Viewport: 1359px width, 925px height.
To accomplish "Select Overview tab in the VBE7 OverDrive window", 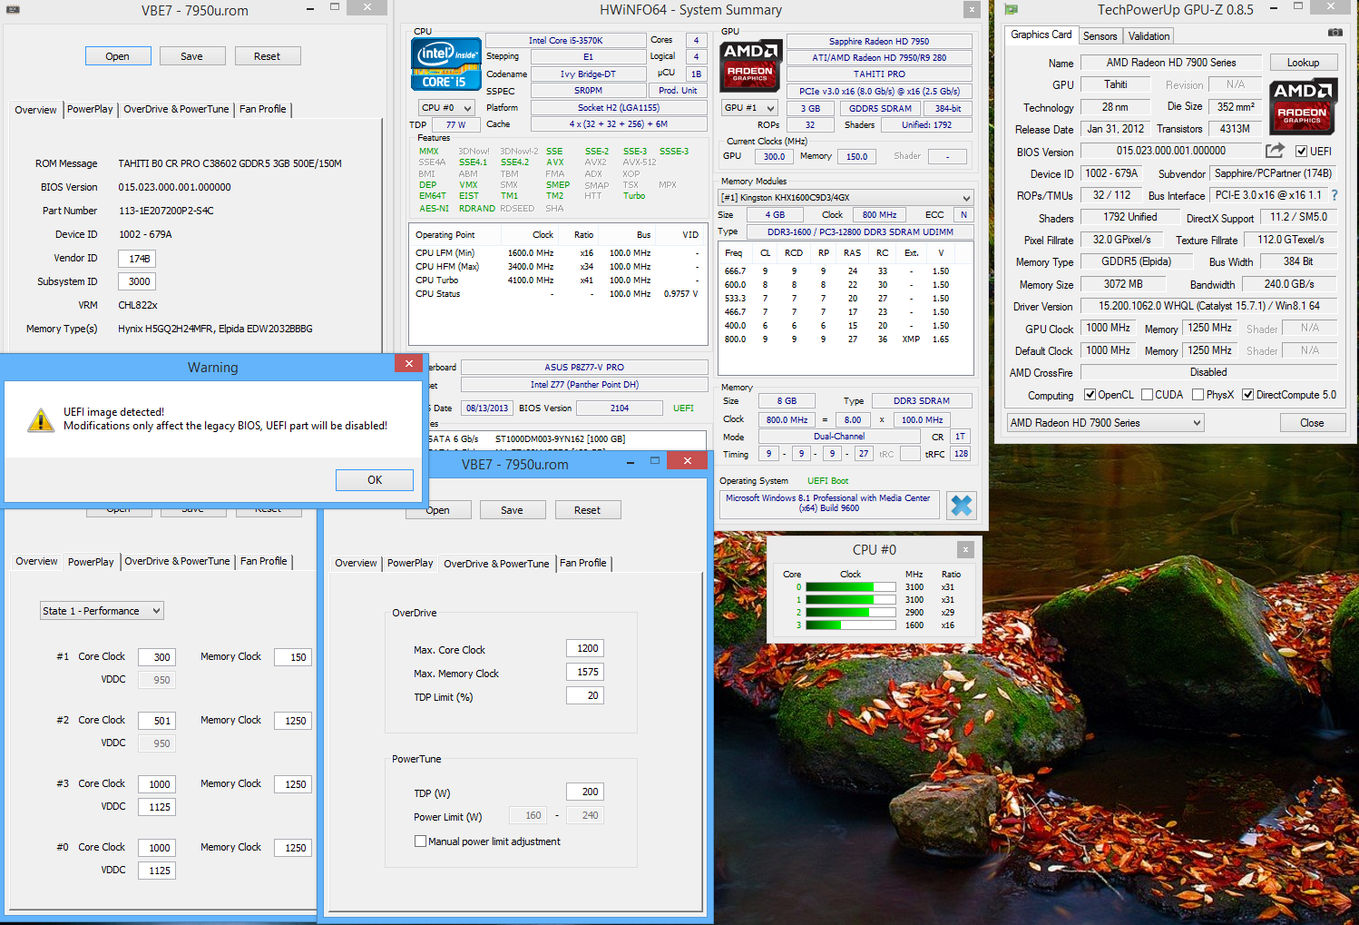I will click(356, 564).
